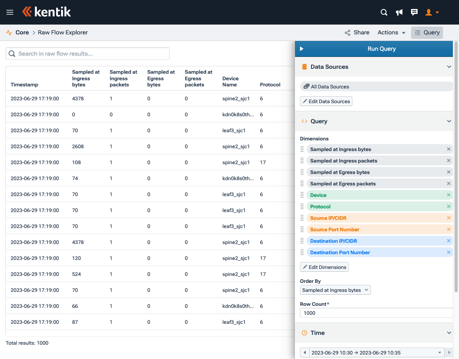Click the hamburger menu in top-left corner
This screenshot has width=459, height=359.
point(10,12)
